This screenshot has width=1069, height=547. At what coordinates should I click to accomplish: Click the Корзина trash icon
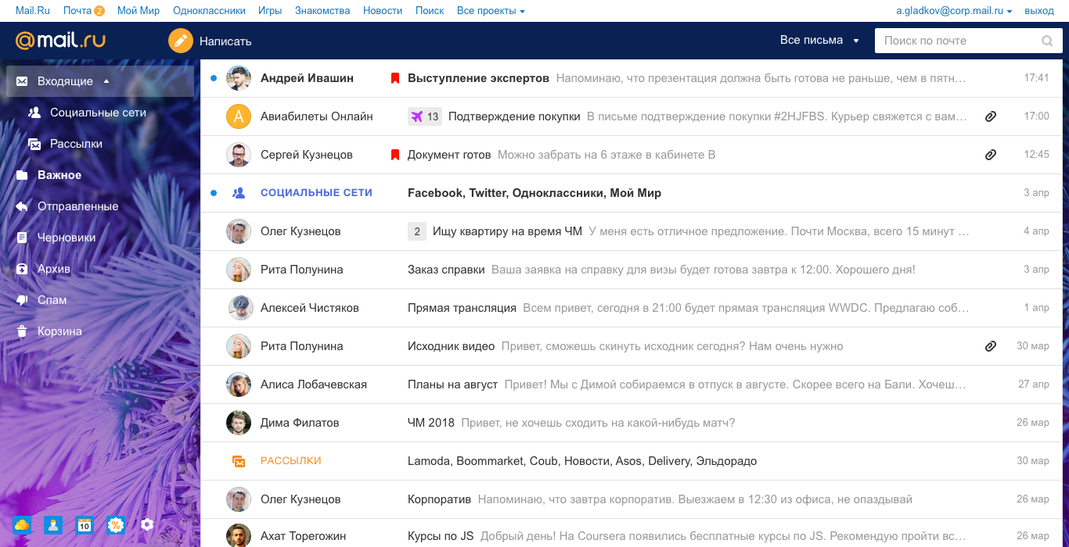pos(22,331)
